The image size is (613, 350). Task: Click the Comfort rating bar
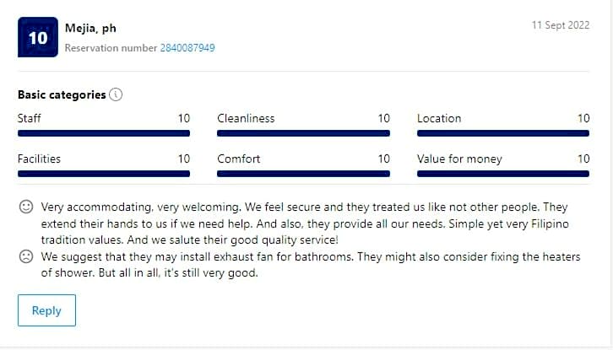tap(303, 174)
